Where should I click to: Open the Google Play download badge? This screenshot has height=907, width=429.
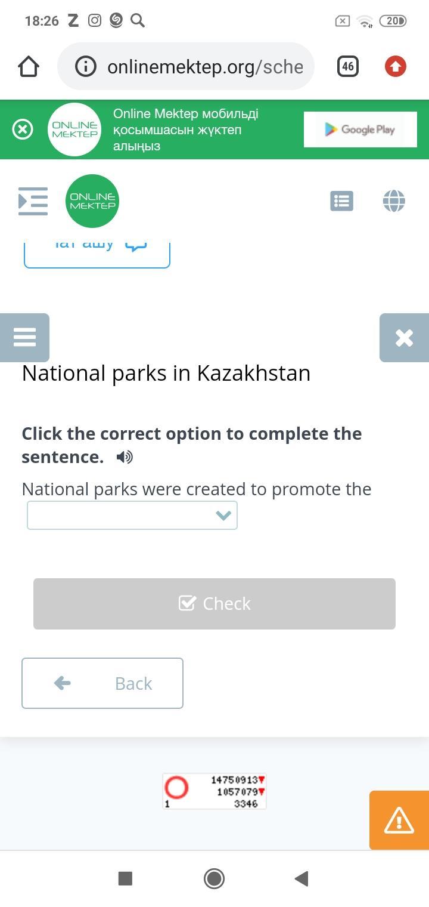point(360,129)
